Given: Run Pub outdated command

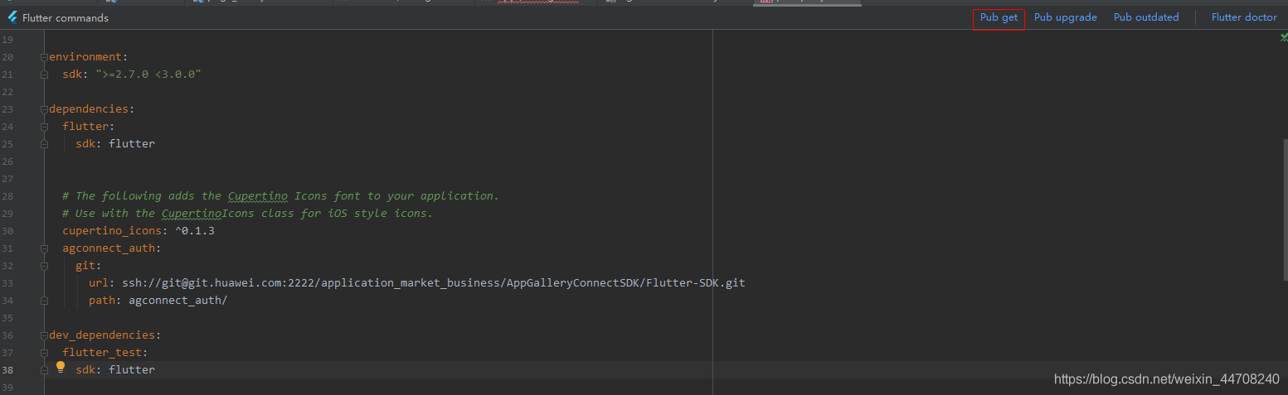Looking at the screenshot, I should [1145, 17].
